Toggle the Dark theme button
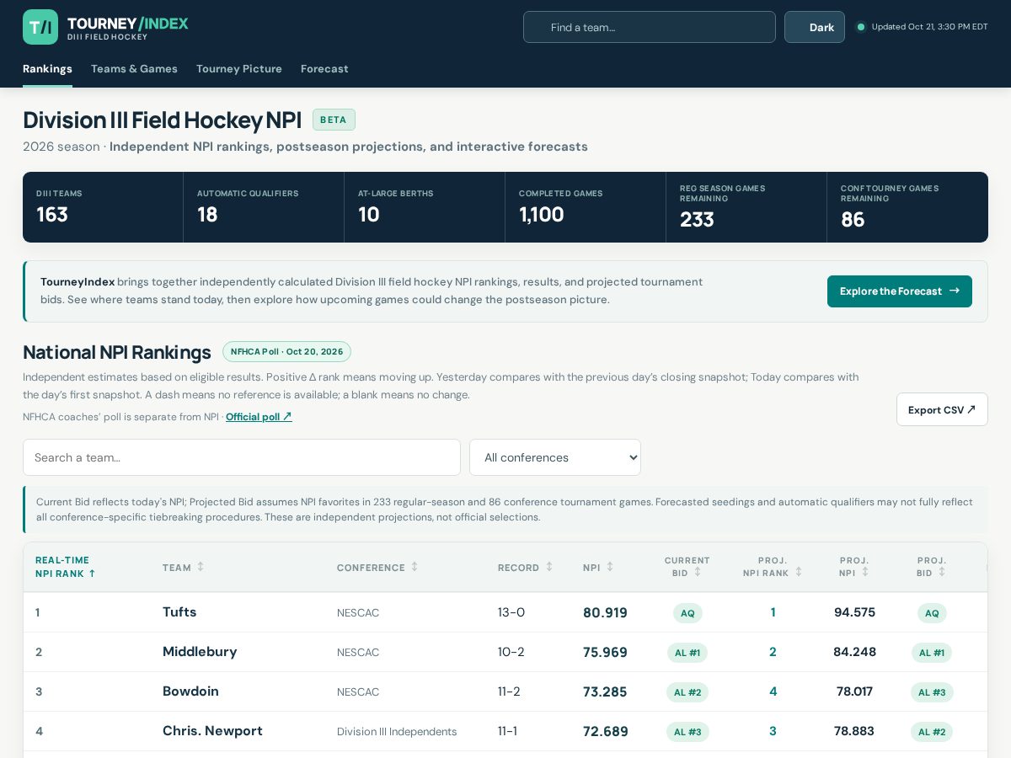Image resolution: width=1011 pixels, height=758 pixels. pos(815,27)
